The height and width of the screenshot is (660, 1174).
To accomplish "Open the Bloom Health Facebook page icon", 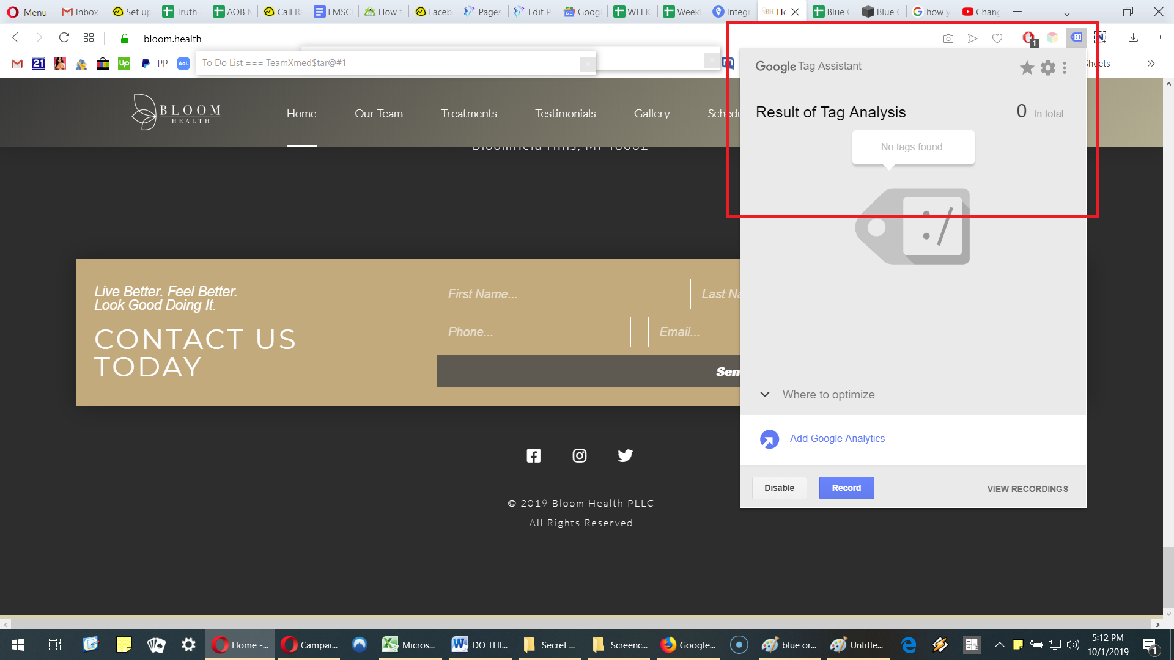I will click(x=534, y=455).
